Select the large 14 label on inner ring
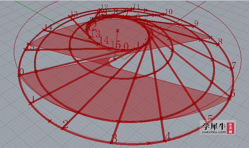The height and width of the screenshot is (148, 249). pos(104,40)
